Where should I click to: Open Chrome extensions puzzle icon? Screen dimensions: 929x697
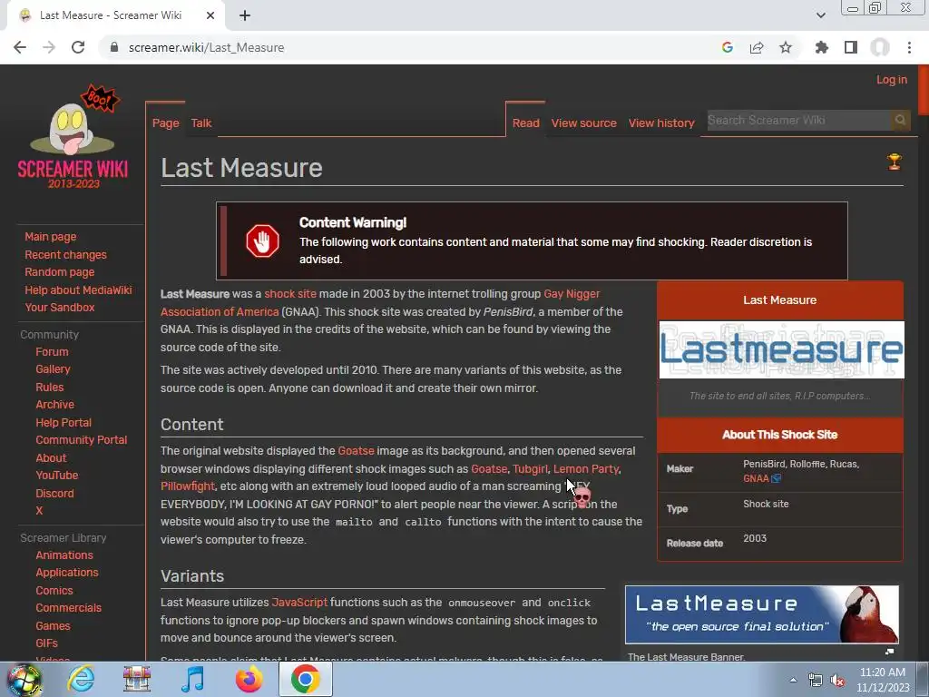pyautogui.click(x=822, y=47)
